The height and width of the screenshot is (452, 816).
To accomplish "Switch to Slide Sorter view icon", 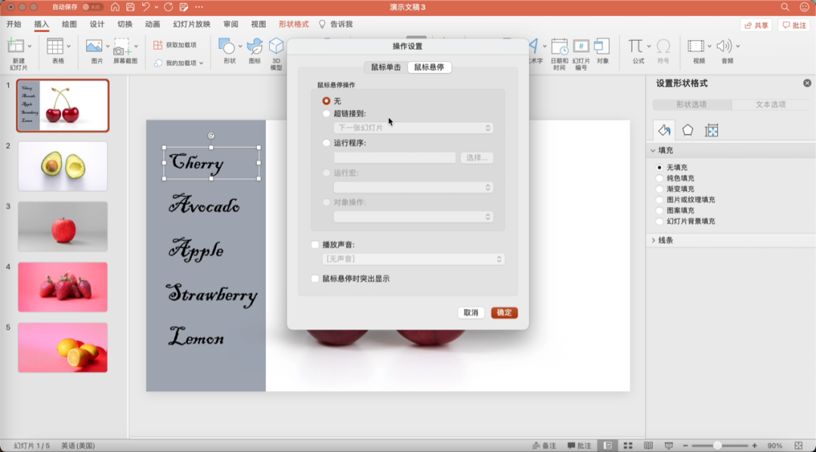I will click(x=628, y=446).
